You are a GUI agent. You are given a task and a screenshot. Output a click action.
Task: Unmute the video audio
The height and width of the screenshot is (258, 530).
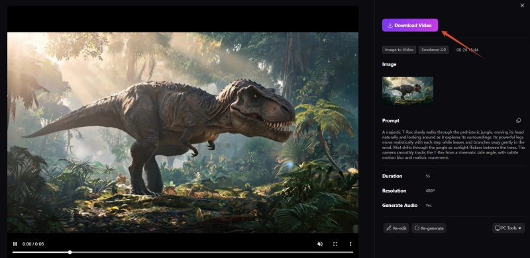[320, 244]
